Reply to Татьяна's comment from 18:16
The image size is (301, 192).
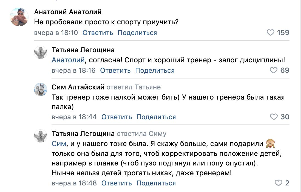115,71
